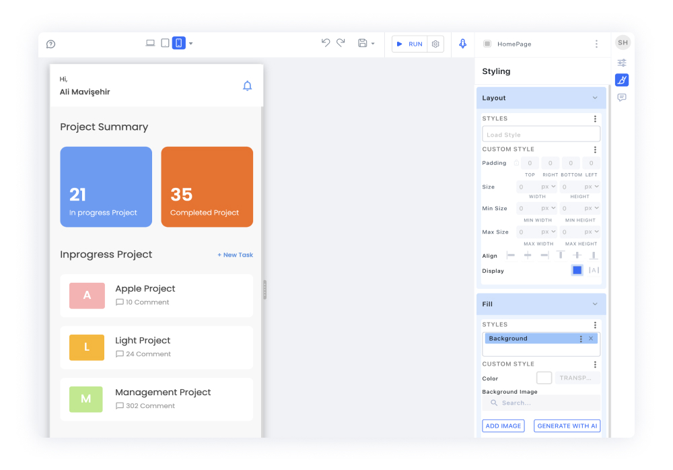Click the RUN button
Viewport: 673px width, 470px height.
[x=412, y=43]
